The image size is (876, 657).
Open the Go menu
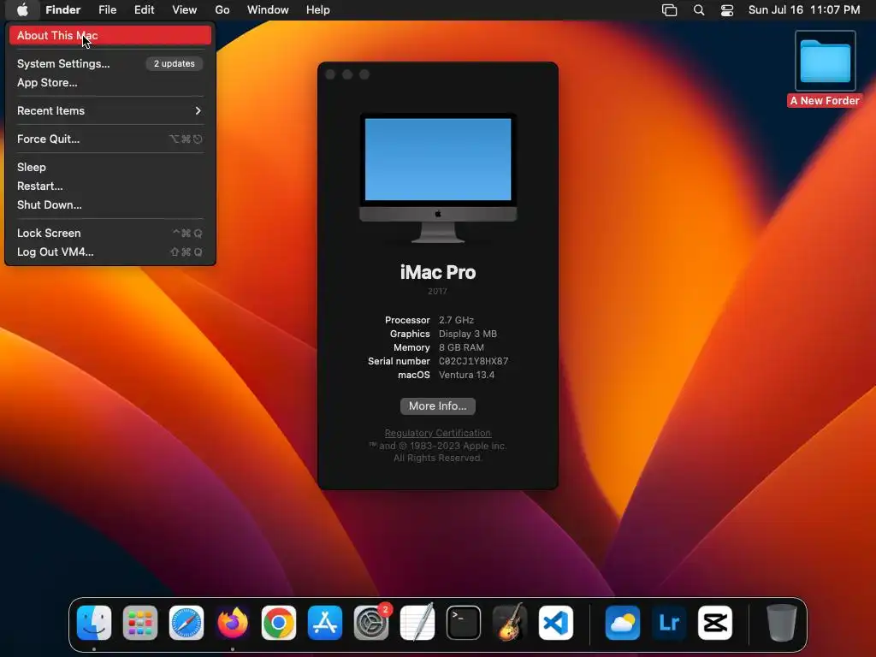click(222, 9)
